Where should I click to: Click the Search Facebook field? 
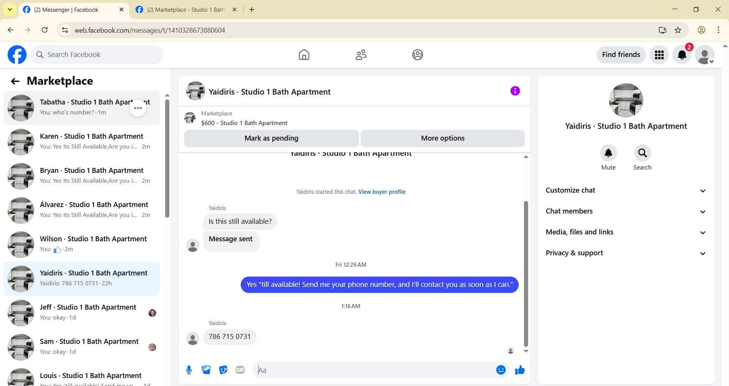(x=97, y=55)
